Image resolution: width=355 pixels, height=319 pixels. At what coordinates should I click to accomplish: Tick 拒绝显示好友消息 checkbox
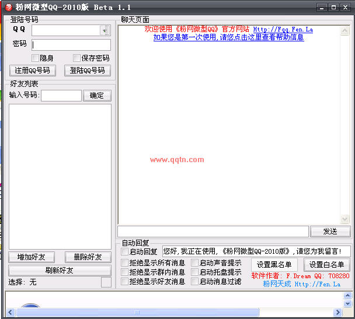[124, 282]
